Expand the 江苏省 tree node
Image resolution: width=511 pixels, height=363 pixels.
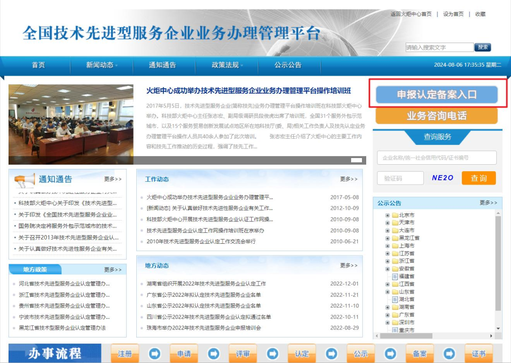point(387,253)
